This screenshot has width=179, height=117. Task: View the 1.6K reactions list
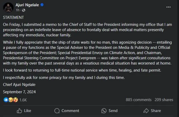23,100
